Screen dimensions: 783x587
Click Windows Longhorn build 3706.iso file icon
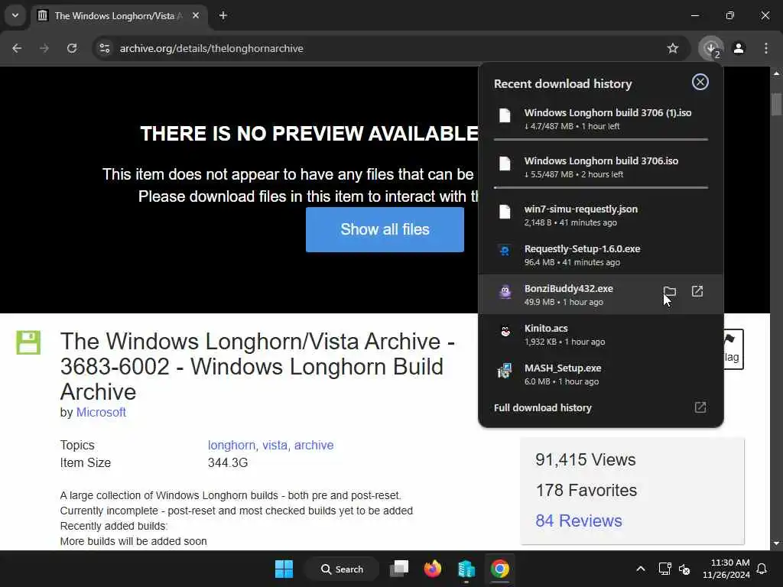coord(505,164)
